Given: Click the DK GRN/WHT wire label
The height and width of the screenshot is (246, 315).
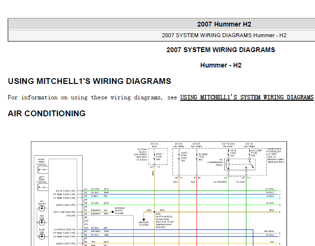Looking at the screenshot, I should [x=220, y=182].
